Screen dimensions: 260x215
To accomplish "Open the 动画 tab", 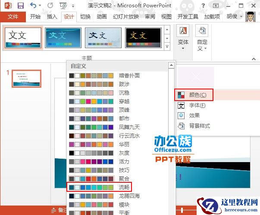I will [x=102, y=16].
